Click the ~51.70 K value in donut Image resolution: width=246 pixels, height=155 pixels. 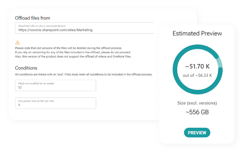point(197,66)
